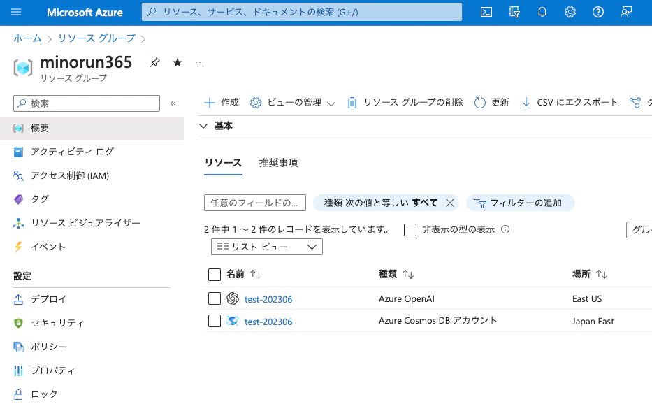This screenshot has width=652, height=411.
Task: Collapse the left menu with double chevron
Action: point(173,103)
